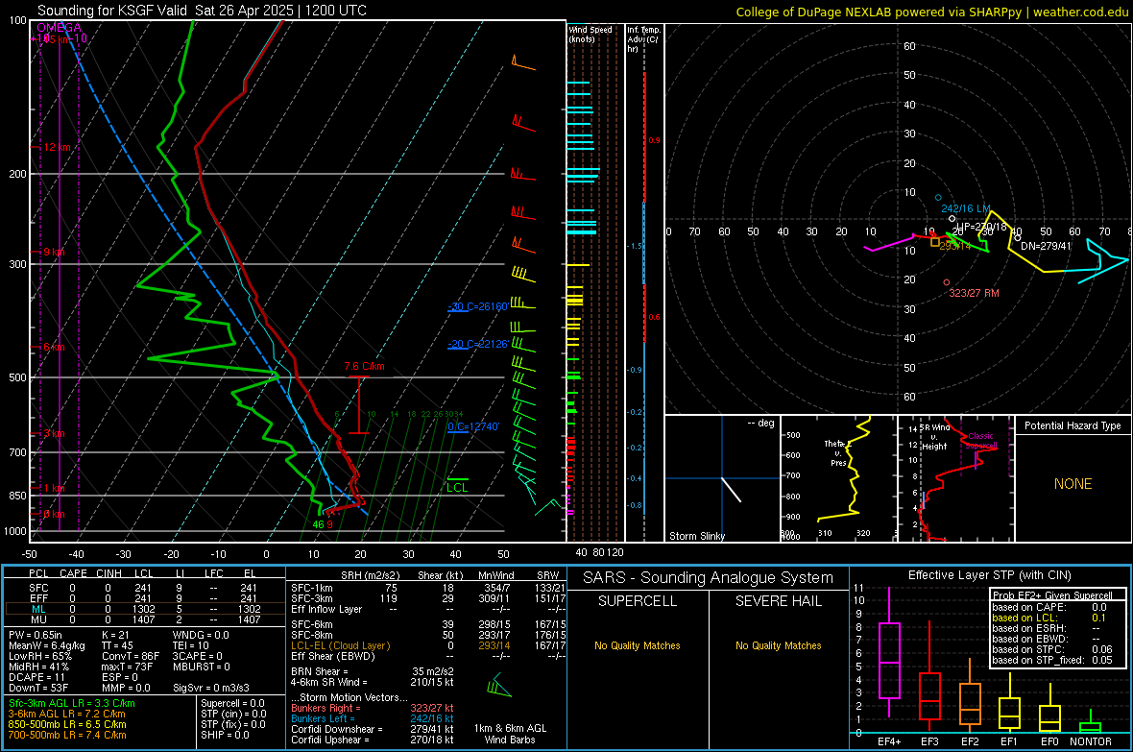Click the blue circle marker above 242/16 LM
The width and height of the screenshot is (1133, 752).
click(x=939, y=198)
